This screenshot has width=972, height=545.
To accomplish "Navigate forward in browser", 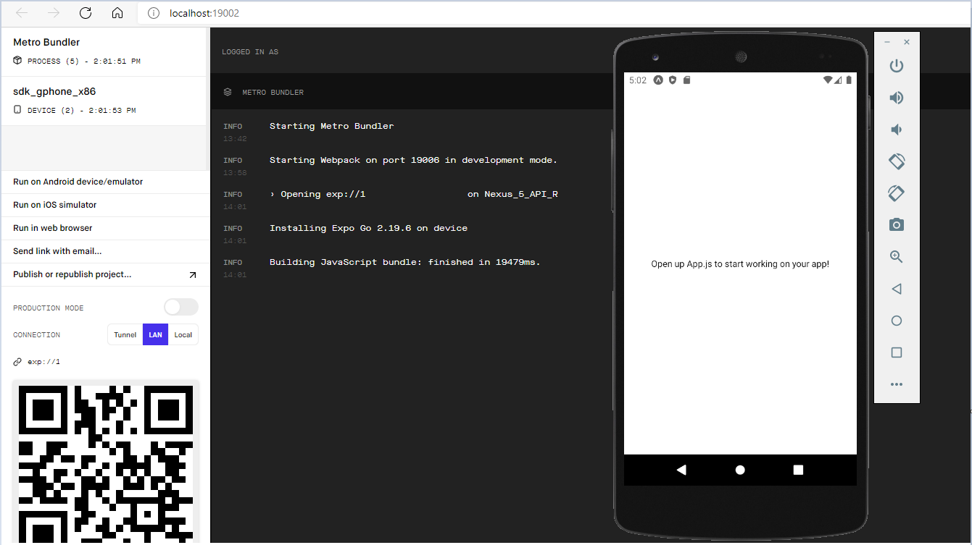I will coord(54,13).
